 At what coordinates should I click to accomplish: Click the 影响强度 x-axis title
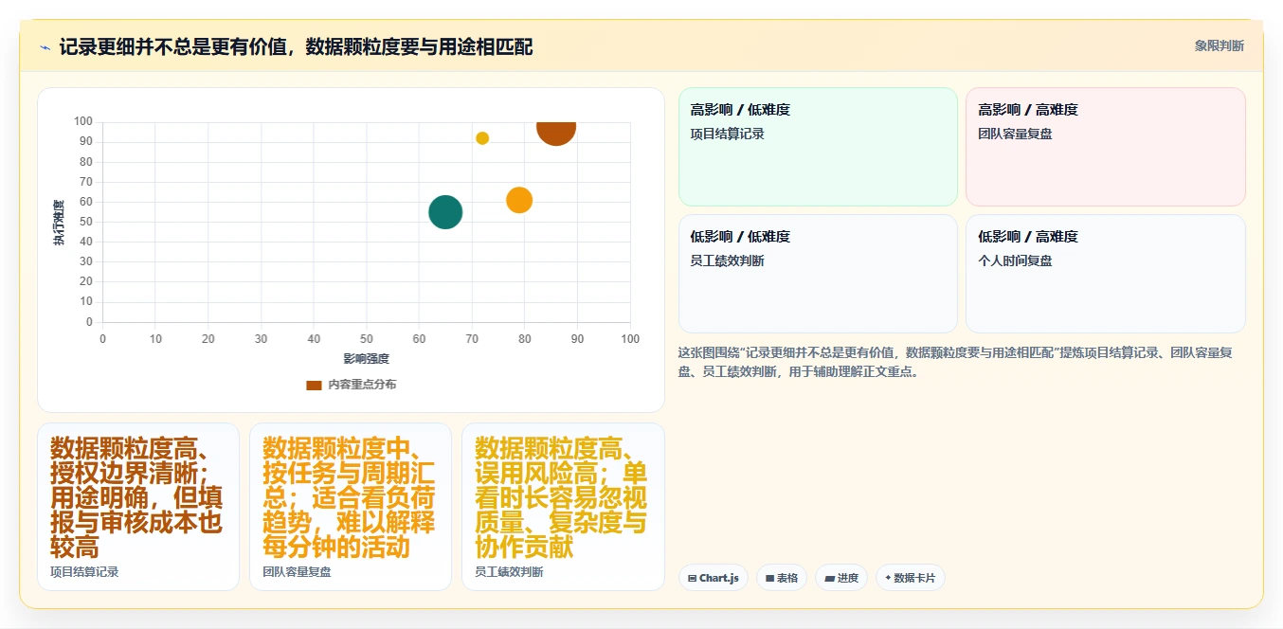[x=367, y=359]
